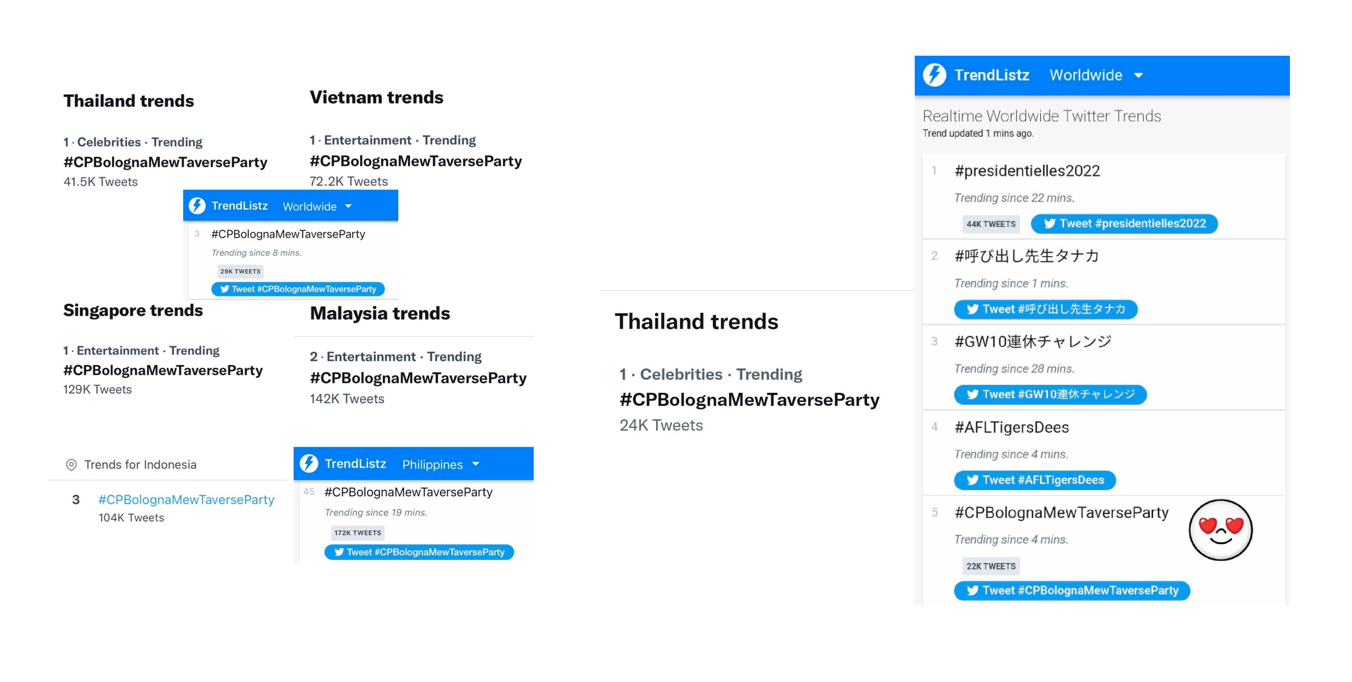Screen dimensions: 1352x682
Task: Click the bird icon in the Philippines Tweet button
Action: (339, 552)
